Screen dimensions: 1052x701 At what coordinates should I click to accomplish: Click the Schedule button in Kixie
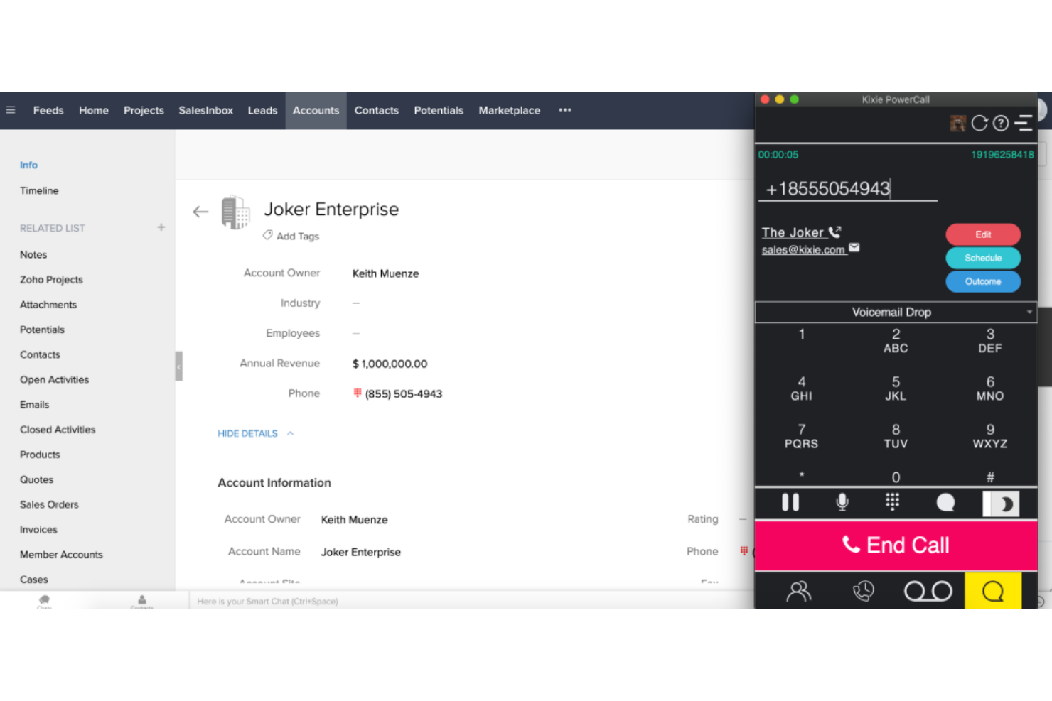(x=983, y=258)
